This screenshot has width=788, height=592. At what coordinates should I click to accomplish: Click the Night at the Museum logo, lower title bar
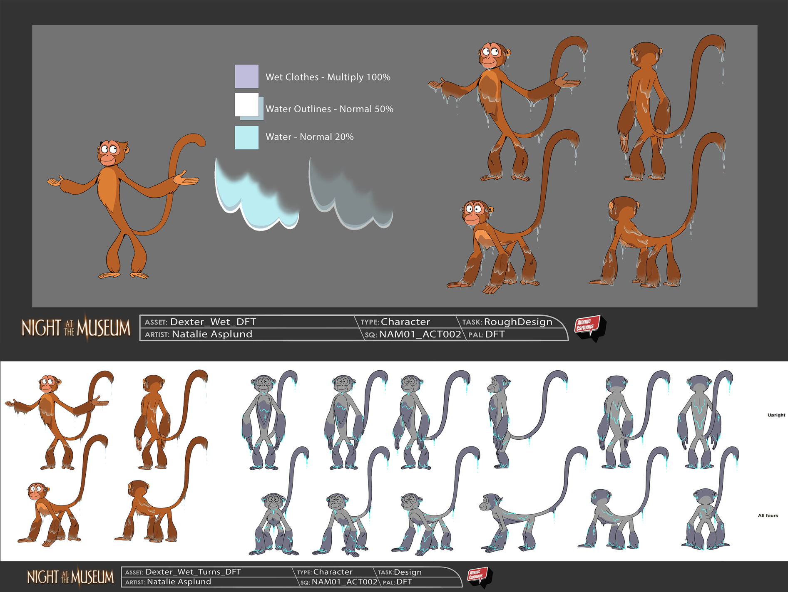point(70,577)
